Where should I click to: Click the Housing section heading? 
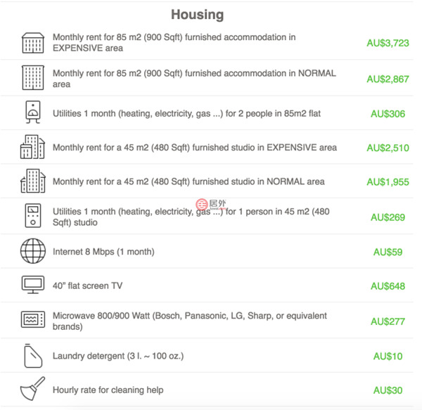click(197, 15)
